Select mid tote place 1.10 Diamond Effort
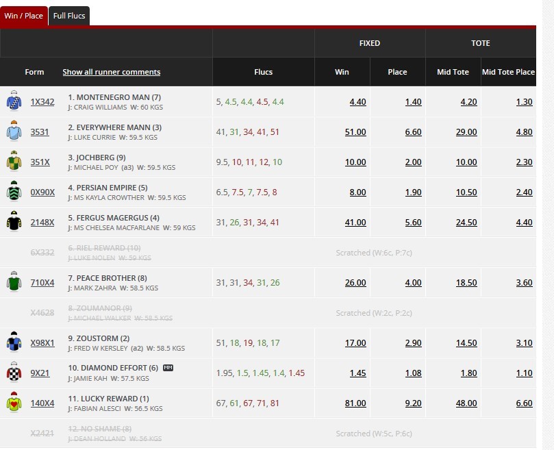 tap(524, 373)
